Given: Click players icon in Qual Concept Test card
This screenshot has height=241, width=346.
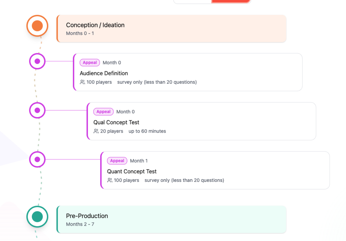Looking at the screenshot, I should click(x=96, y=131).
